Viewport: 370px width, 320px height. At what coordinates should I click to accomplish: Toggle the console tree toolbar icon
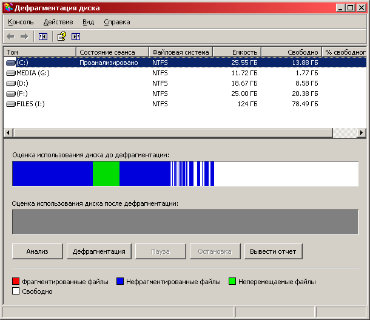pyautogui.click(x=42, y=36)
